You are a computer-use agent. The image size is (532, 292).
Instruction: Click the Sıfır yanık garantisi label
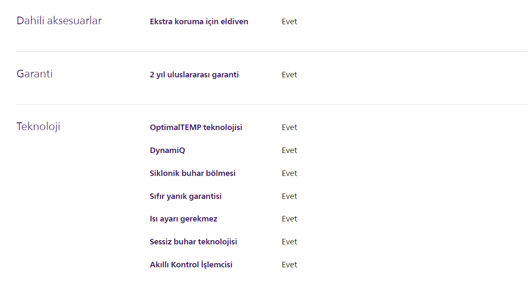coord(186,196)
